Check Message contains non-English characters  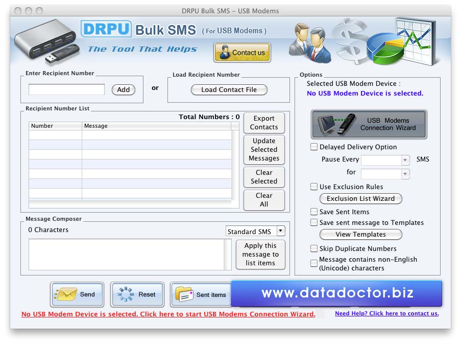pos(314,263)
